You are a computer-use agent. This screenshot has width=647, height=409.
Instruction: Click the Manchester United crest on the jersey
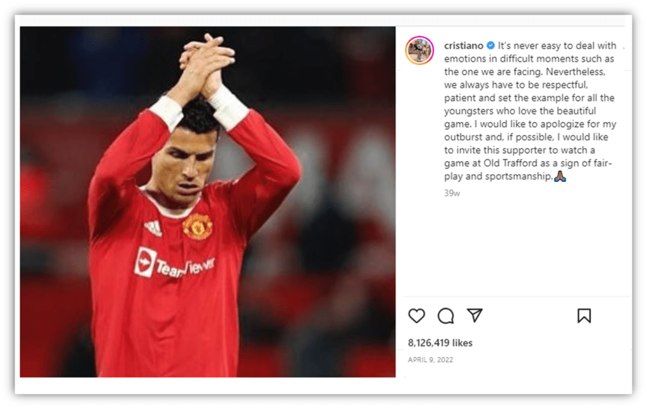click(x=197, y=226)
